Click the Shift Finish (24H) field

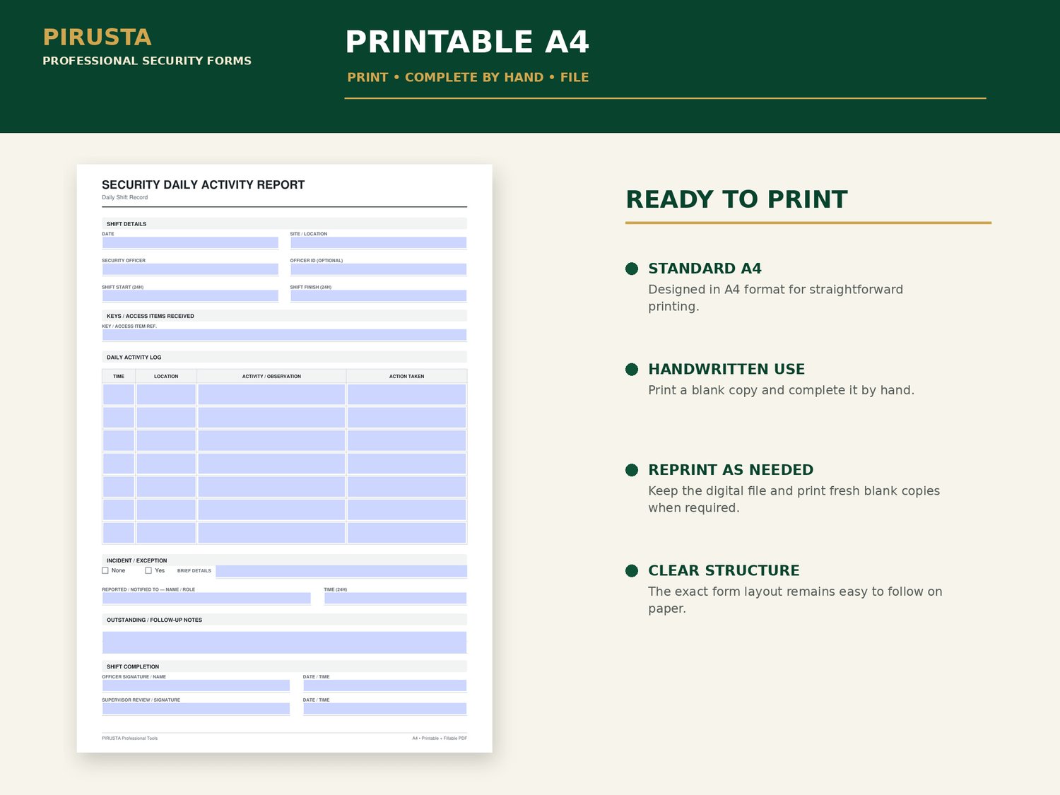click(378, 295)
